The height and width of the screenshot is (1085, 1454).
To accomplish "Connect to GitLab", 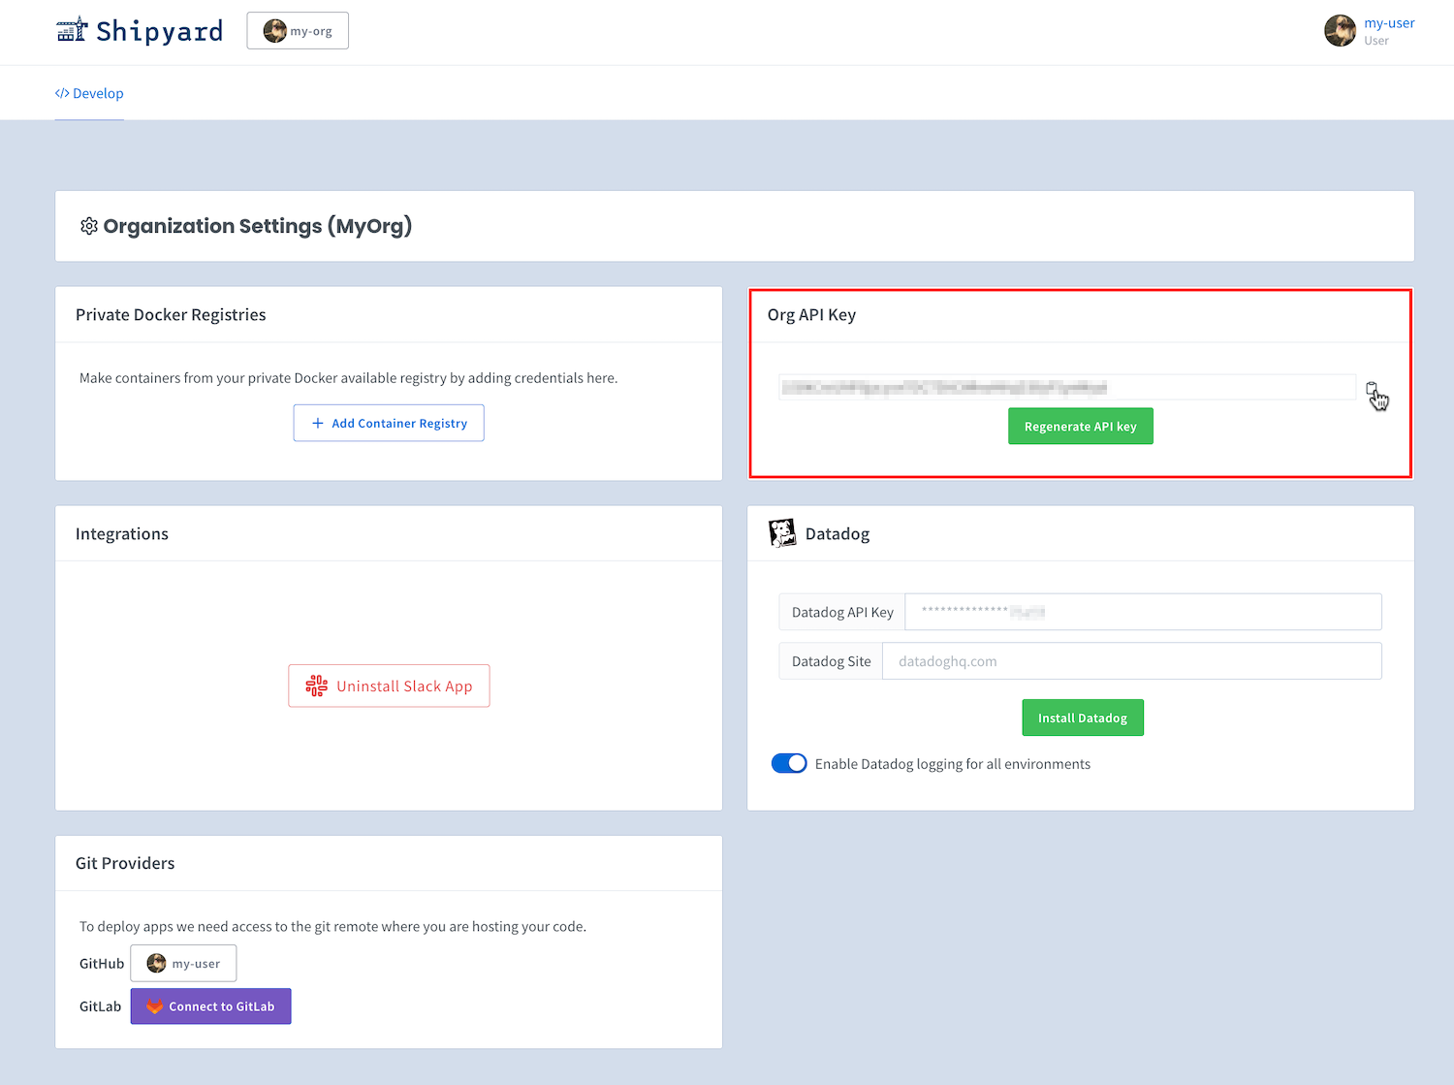I will pos(210,1005).
